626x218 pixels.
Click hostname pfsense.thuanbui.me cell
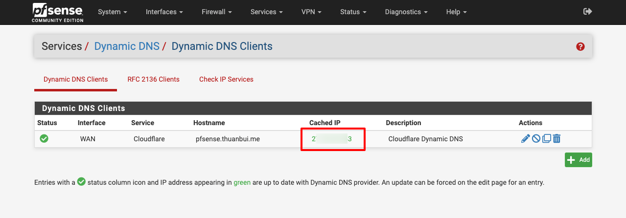[x=228, y=139]
